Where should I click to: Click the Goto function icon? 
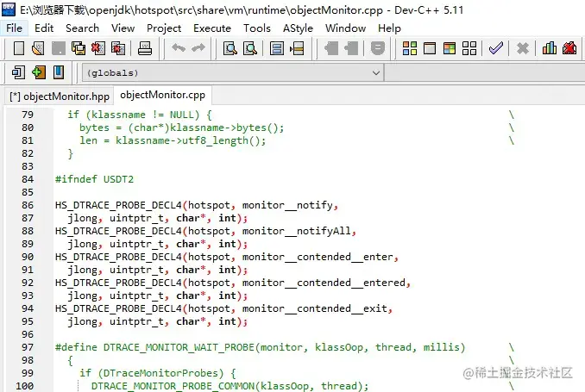pos(277,48)
